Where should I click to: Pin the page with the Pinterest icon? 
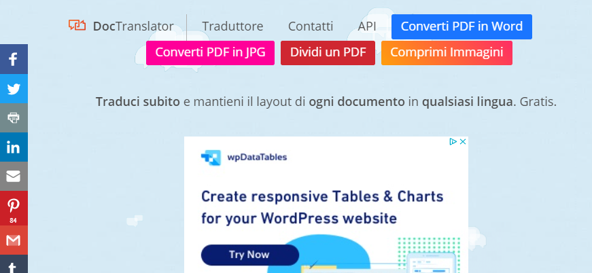click(14, 208)
